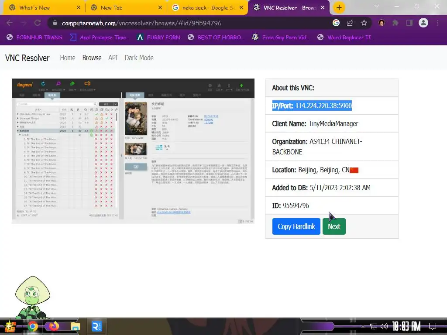The image size is (447, 335).
Task: Click the Added to DB 5/11/2023 text
Action: tap(321, 188)
